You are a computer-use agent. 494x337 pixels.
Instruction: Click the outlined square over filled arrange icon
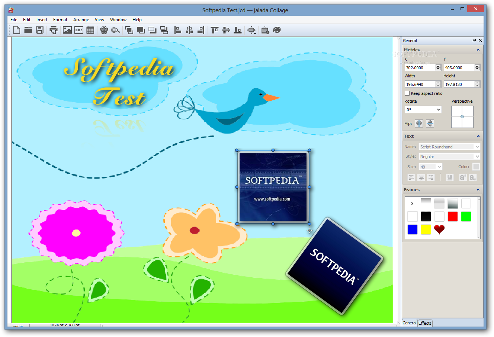pyautogui.click(x=153, y=30)
